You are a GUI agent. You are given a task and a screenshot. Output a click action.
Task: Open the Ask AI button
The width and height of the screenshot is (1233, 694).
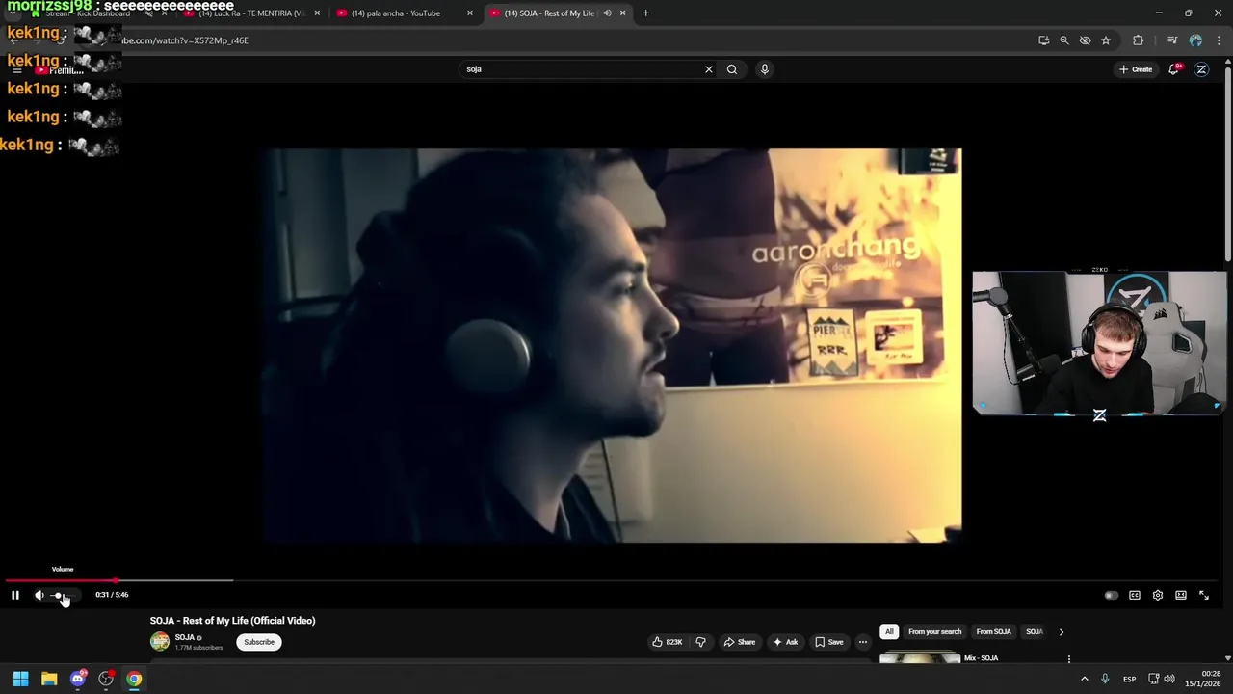[785, 642]
